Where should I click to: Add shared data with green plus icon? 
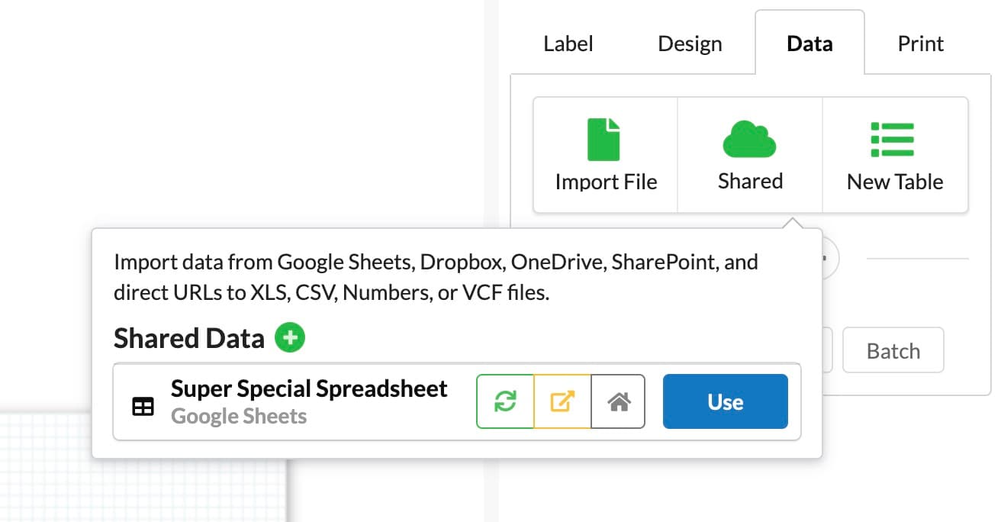tap(290, 337)
